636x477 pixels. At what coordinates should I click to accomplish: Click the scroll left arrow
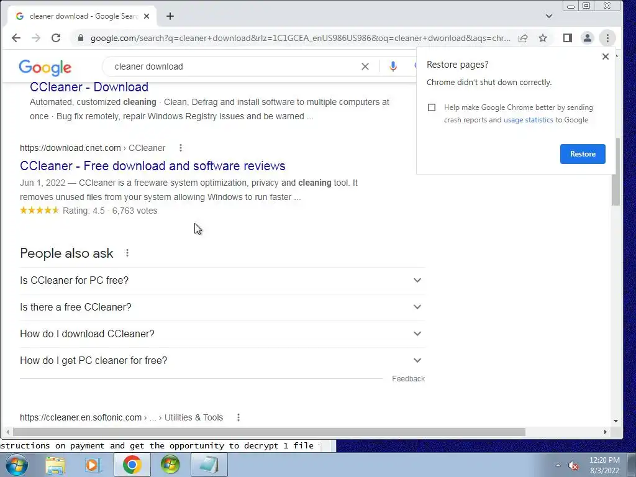click(x=7, y=432)
